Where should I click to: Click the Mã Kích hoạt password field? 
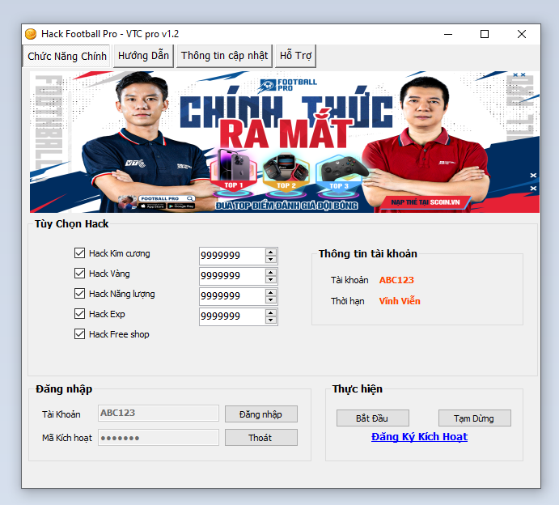pyautogui.click(x=159, y=438)
